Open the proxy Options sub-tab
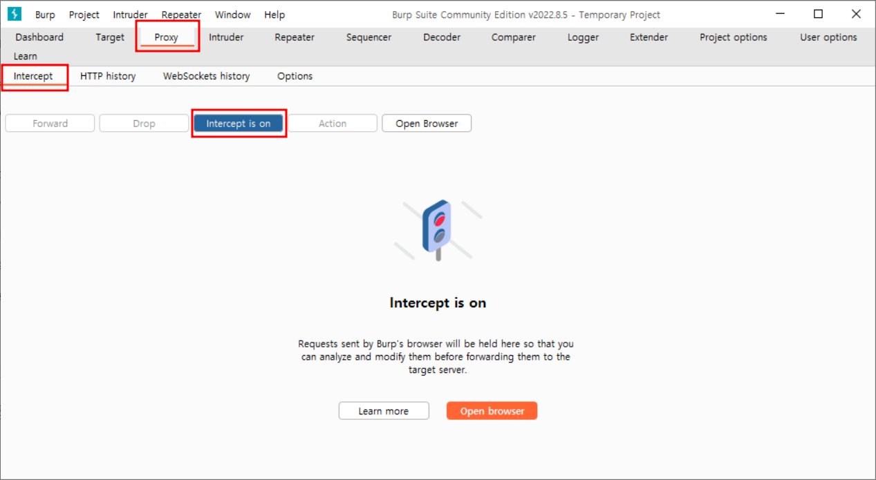Screen dimensions: 876x480 click(x=295, y=76)
